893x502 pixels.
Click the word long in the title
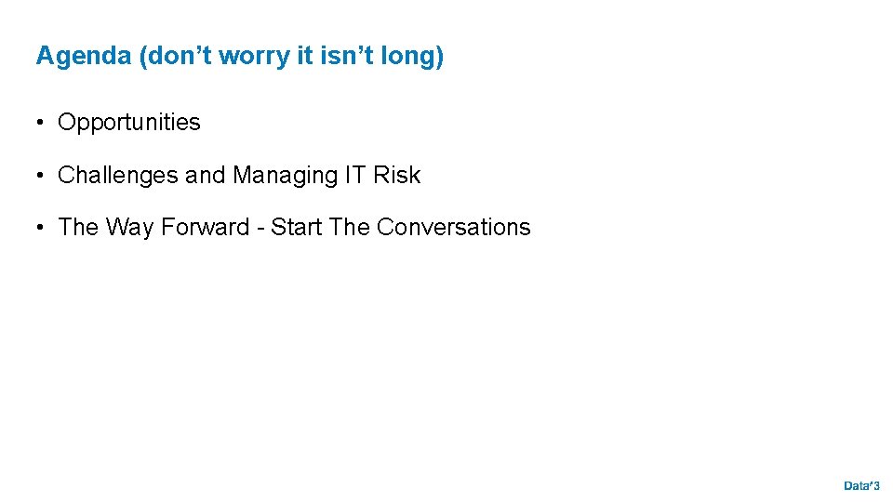411,57
